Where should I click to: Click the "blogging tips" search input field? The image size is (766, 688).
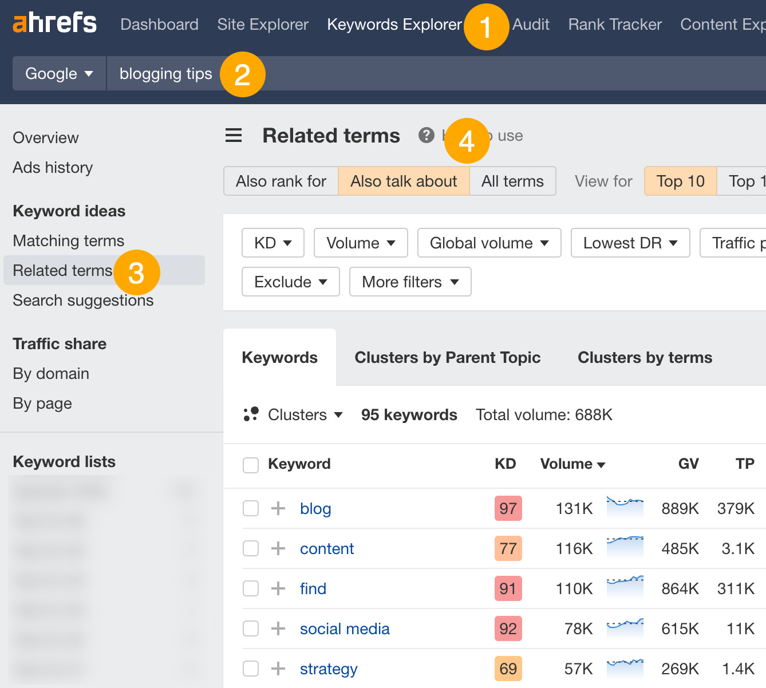click(x=165, y=73)
